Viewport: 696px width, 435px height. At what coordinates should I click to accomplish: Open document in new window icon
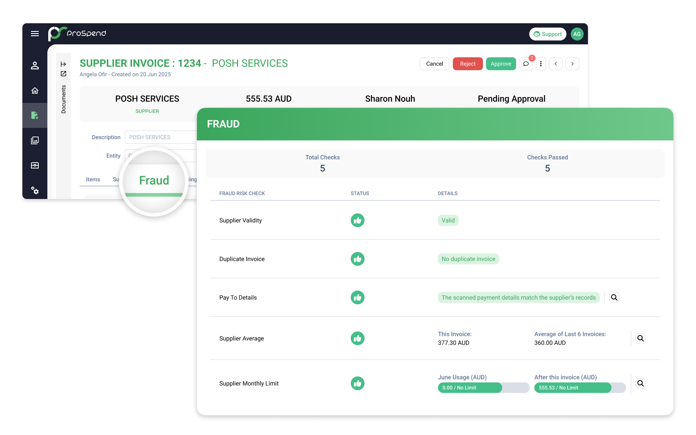coord(63,74)
